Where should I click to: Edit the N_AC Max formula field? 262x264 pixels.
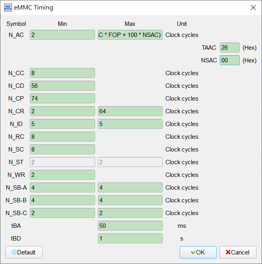130,35
